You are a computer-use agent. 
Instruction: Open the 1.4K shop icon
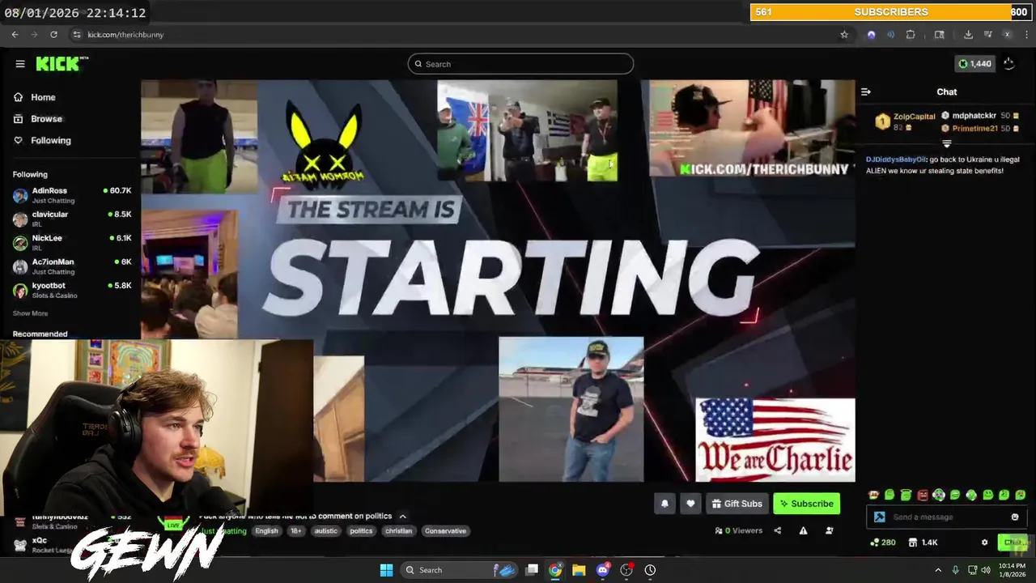[x=923, y=543]
